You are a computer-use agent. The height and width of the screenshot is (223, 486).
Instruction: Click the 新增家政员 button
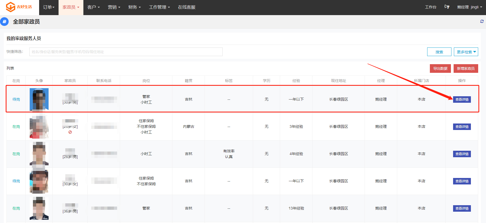pyautogui.click(x=466, y=68)
